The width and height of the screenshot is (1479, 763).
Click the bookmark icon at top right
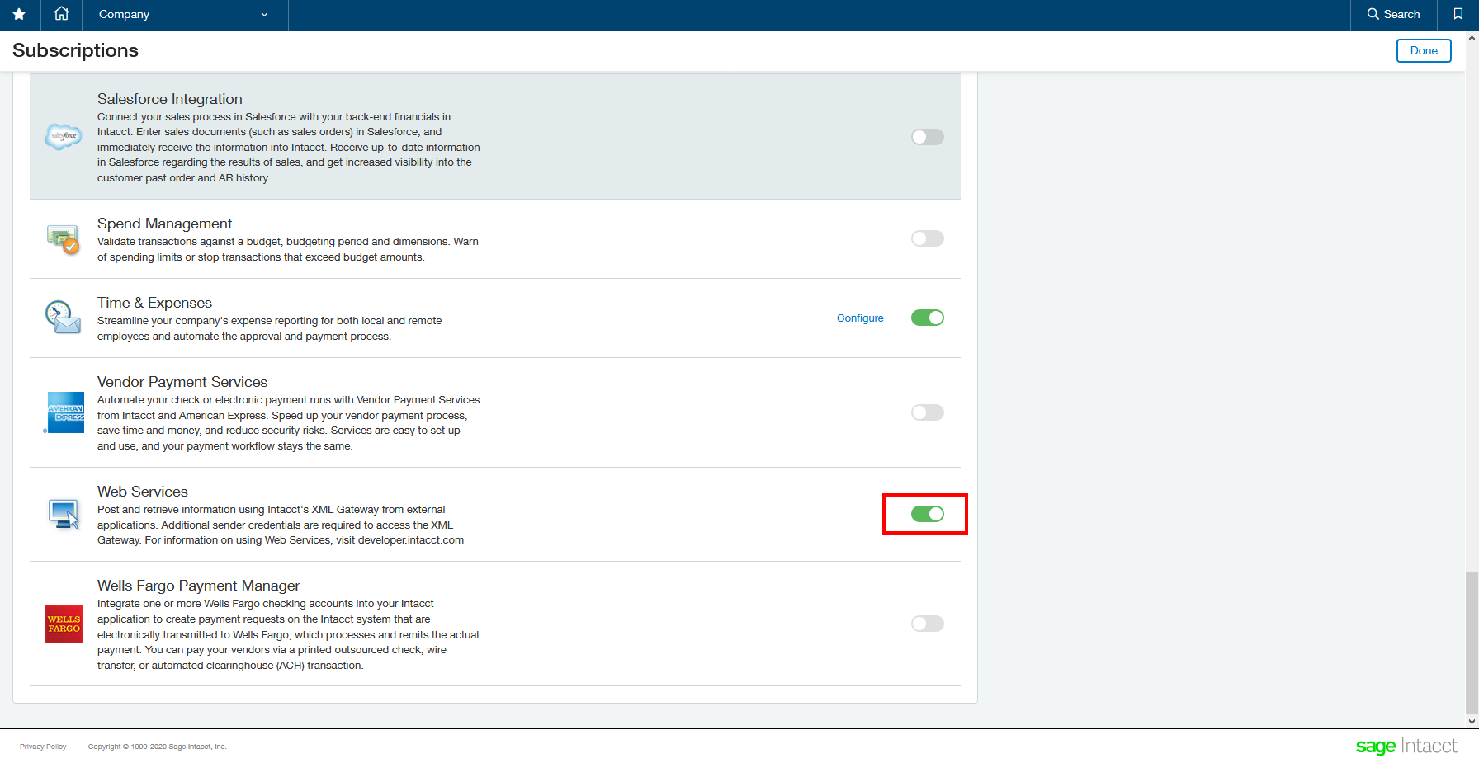pyautogui.click(x=1457, y=14)
